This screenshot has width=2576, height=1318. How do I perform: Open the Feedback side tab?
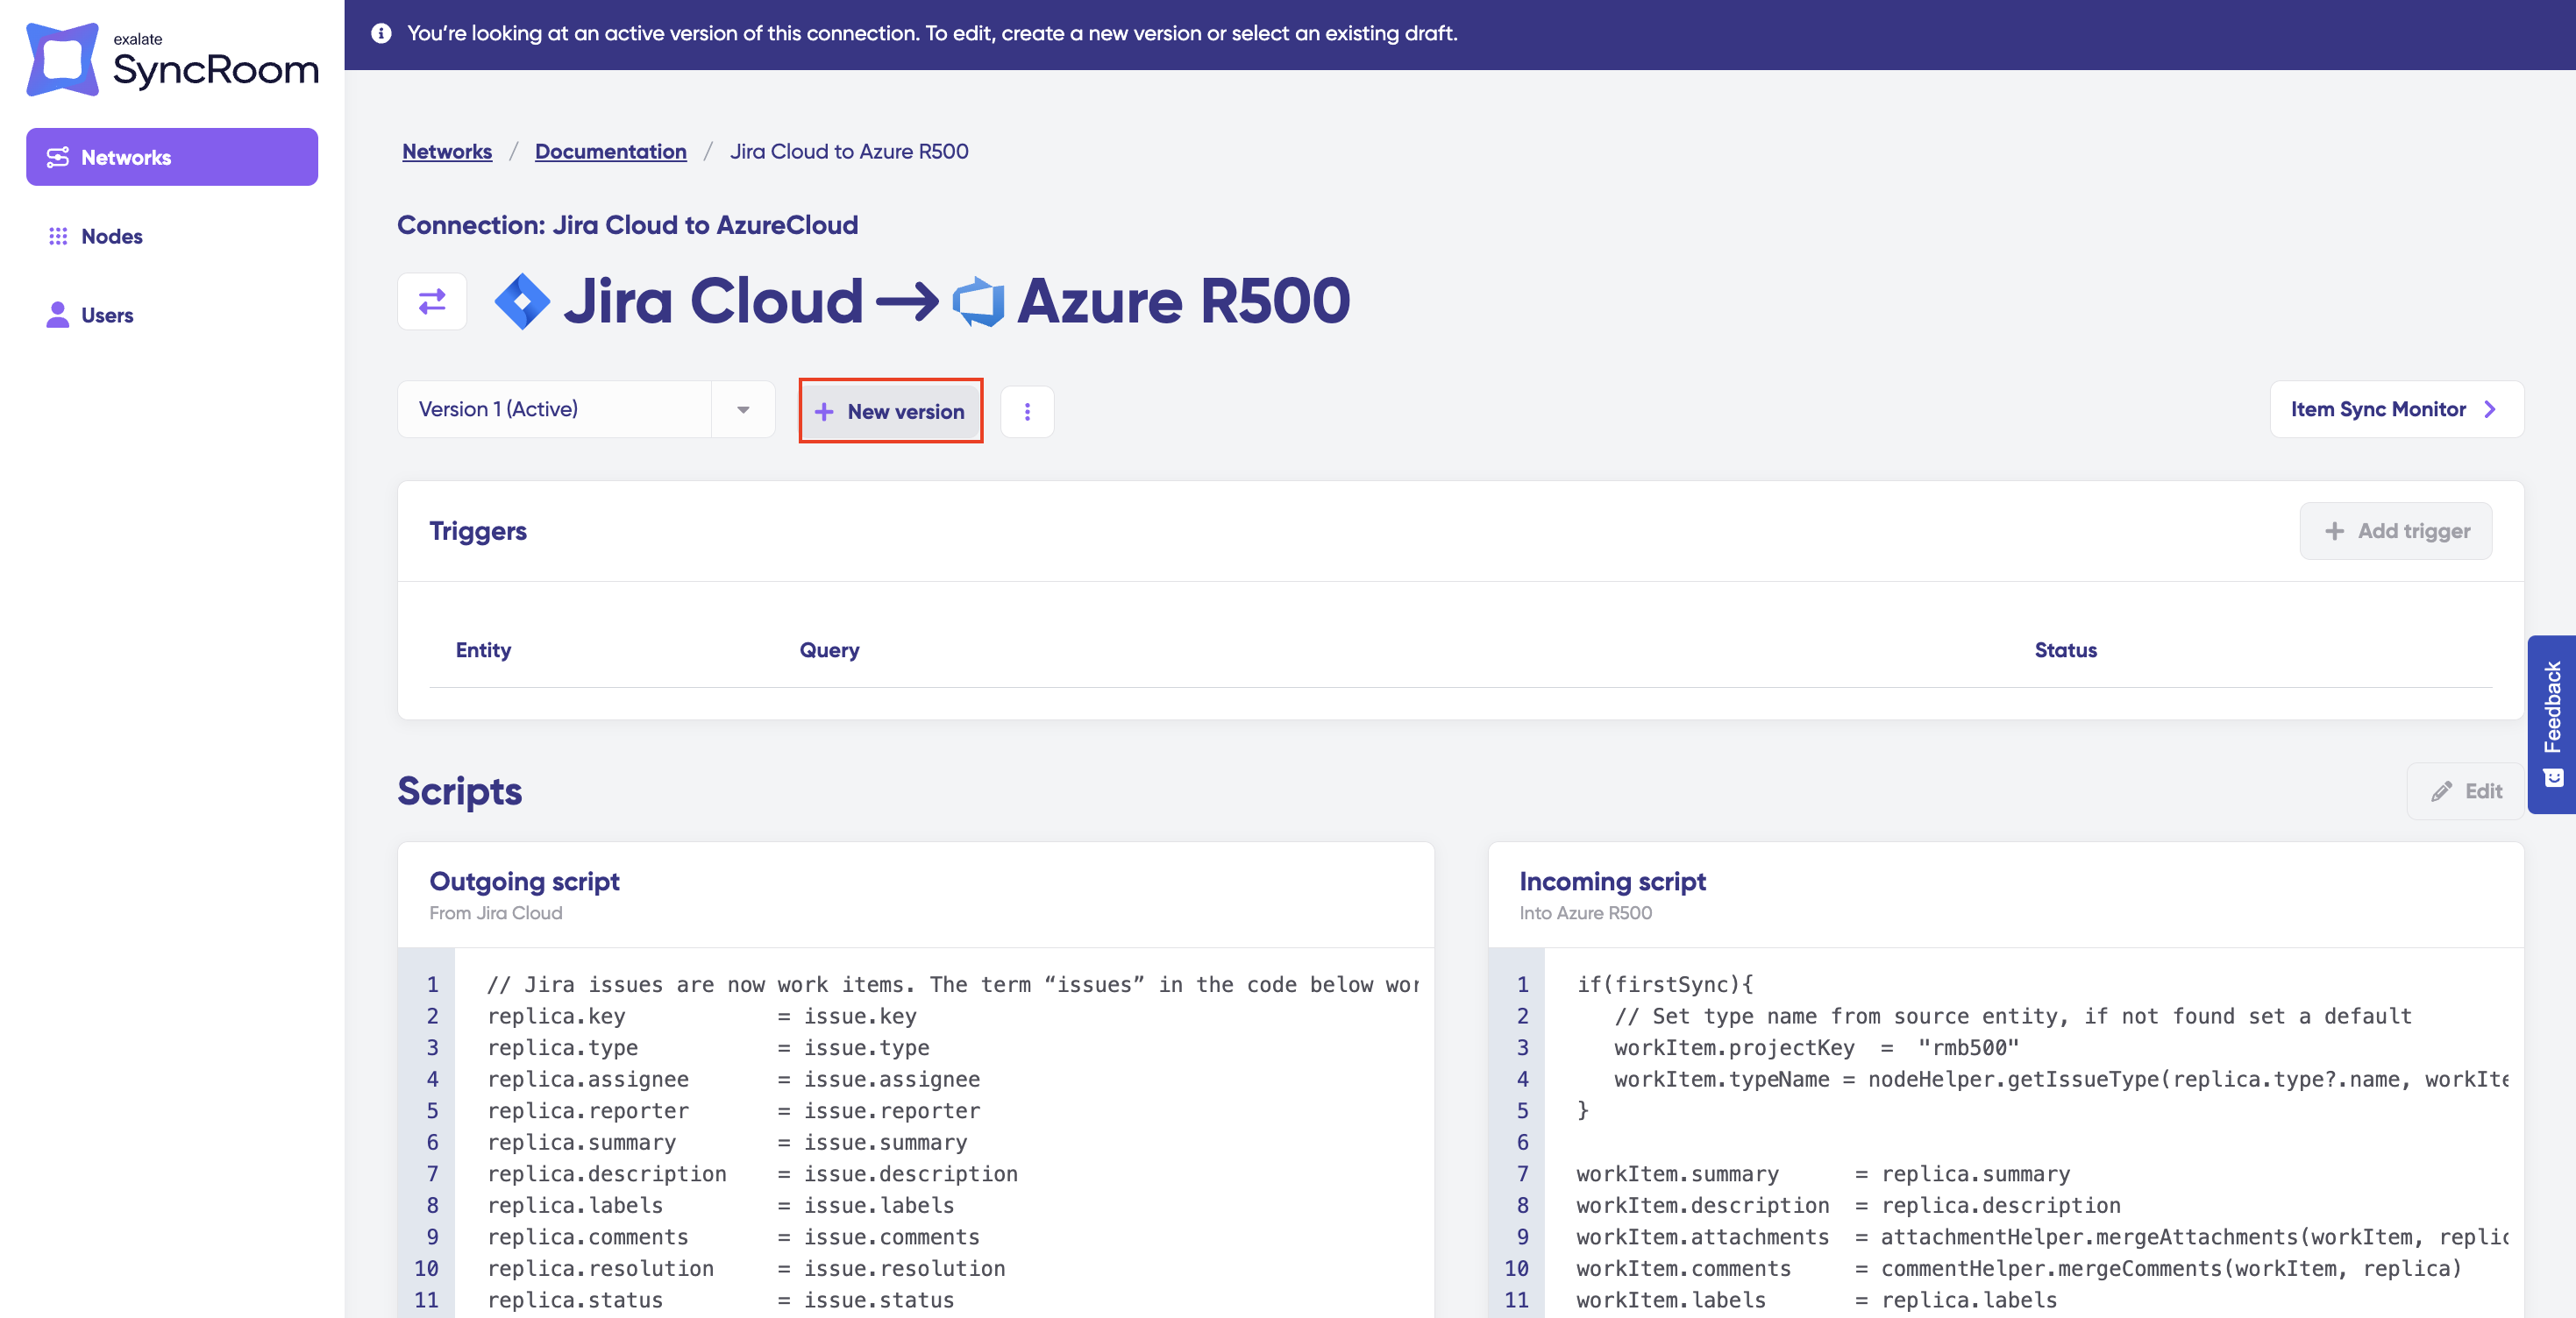click(x=2552, y=724)
